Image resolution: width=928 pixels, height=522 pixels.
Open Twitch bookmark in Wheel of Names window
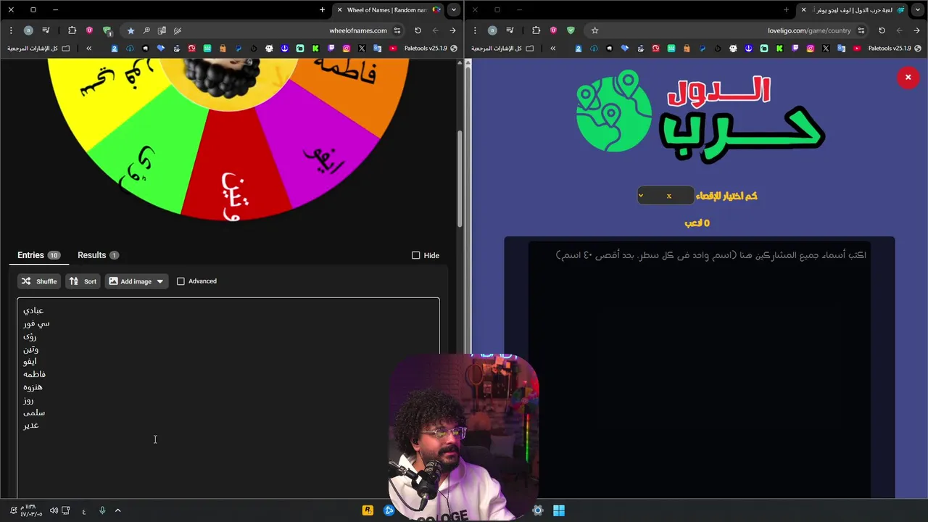point(331,49)
